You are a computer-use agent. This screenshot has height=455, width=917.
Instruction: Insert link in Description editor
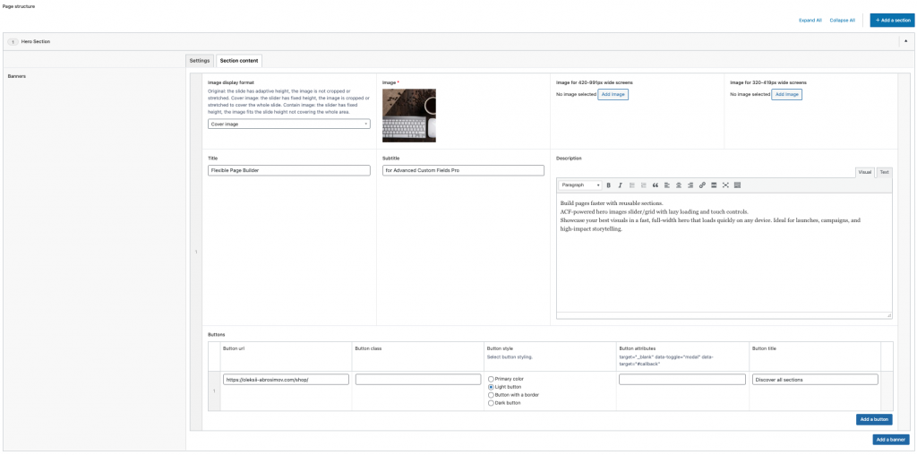tap(702, 185)
